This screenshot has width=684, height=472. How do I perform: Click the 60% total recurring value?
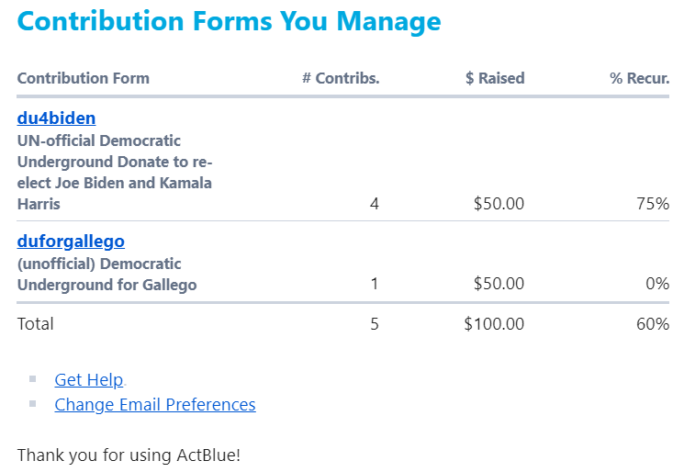655,324
